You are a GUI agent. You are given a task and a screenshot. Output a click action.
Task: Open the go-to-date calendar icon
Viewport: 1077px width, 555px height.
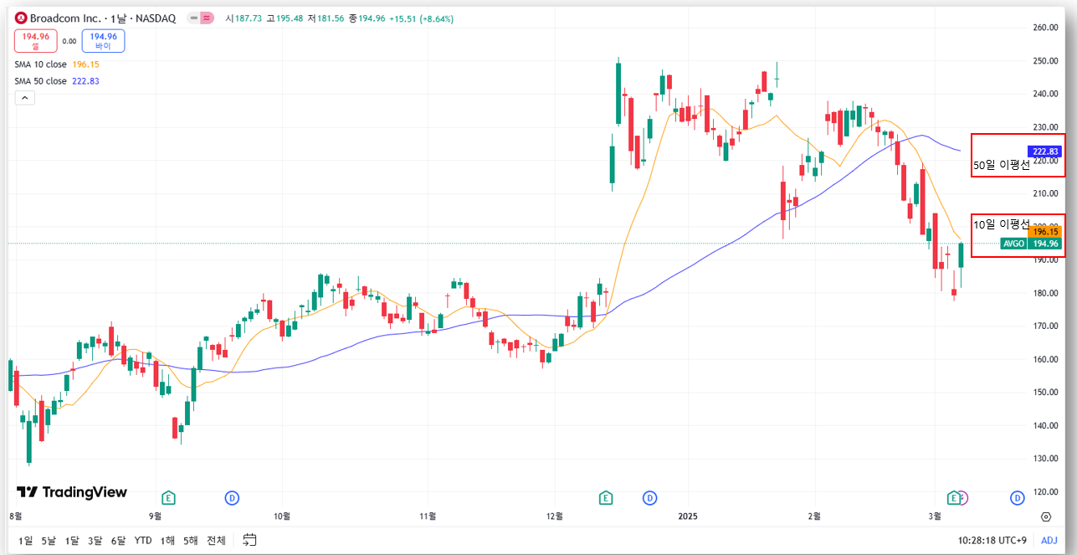pyautogui.click(x=249, y=540)
